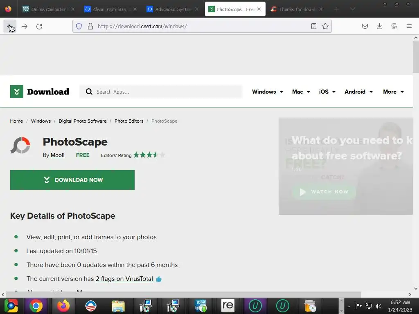Click the Firefox taskbar icon

point(63,306)
